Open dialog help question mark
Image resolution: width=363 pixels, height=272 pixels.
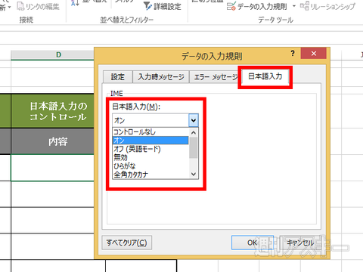click(293, 54)
